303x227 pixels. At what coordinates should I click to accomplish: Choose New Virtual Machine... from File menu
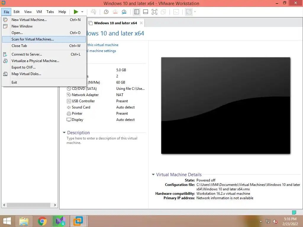click(x=44, y=20)
